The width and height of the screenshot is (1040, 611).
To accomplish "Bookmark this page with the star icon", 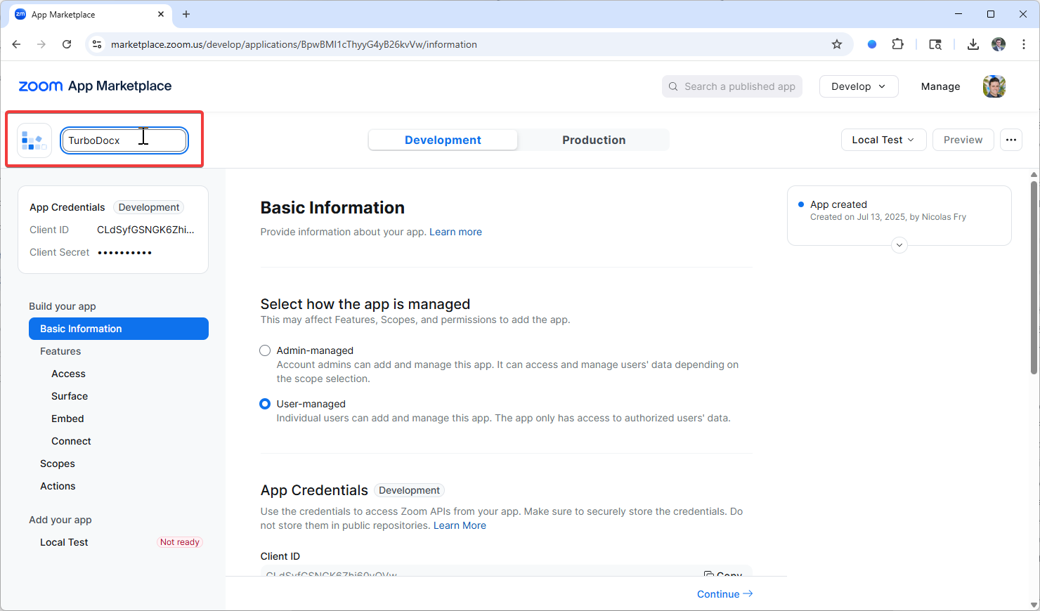I will pos(837,44).
